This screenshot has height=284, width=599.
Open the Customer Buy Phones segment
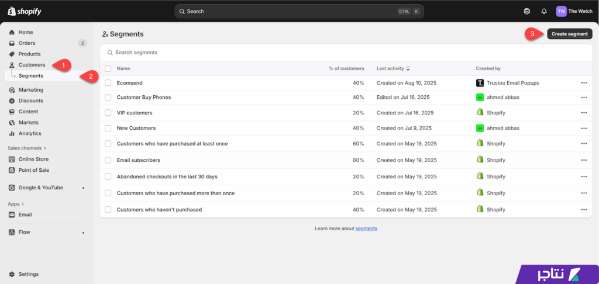[x=144, y=98]
